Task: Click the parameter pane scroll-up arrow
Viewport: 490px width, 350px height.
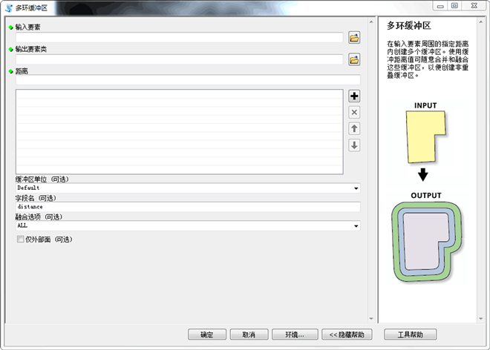Action: (371, 22)
